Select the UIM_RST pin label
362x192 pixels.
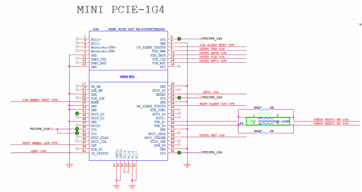click(159, 63)
